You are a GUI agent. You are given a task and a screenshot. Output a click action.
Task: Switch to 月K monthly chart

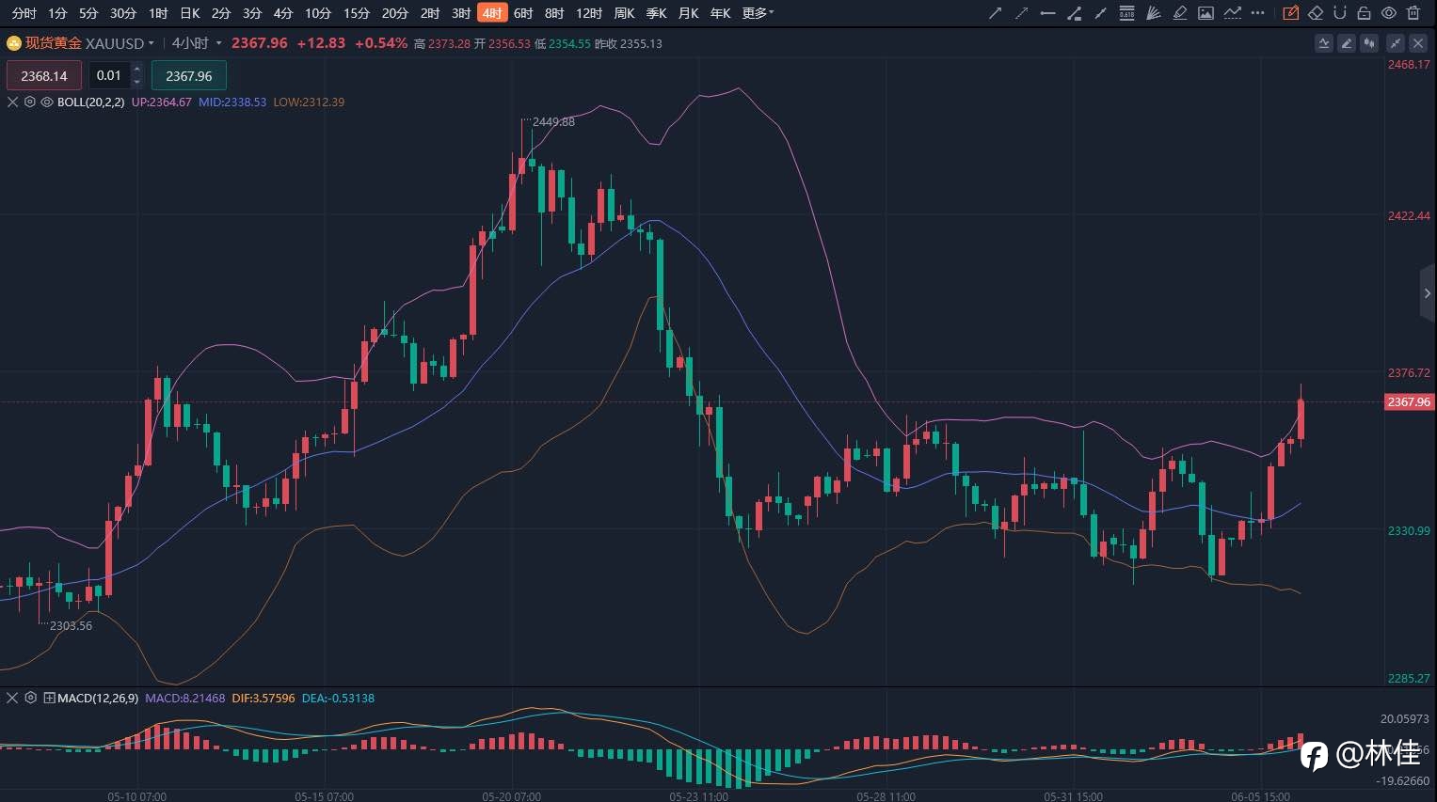click(x=688, y=13)
